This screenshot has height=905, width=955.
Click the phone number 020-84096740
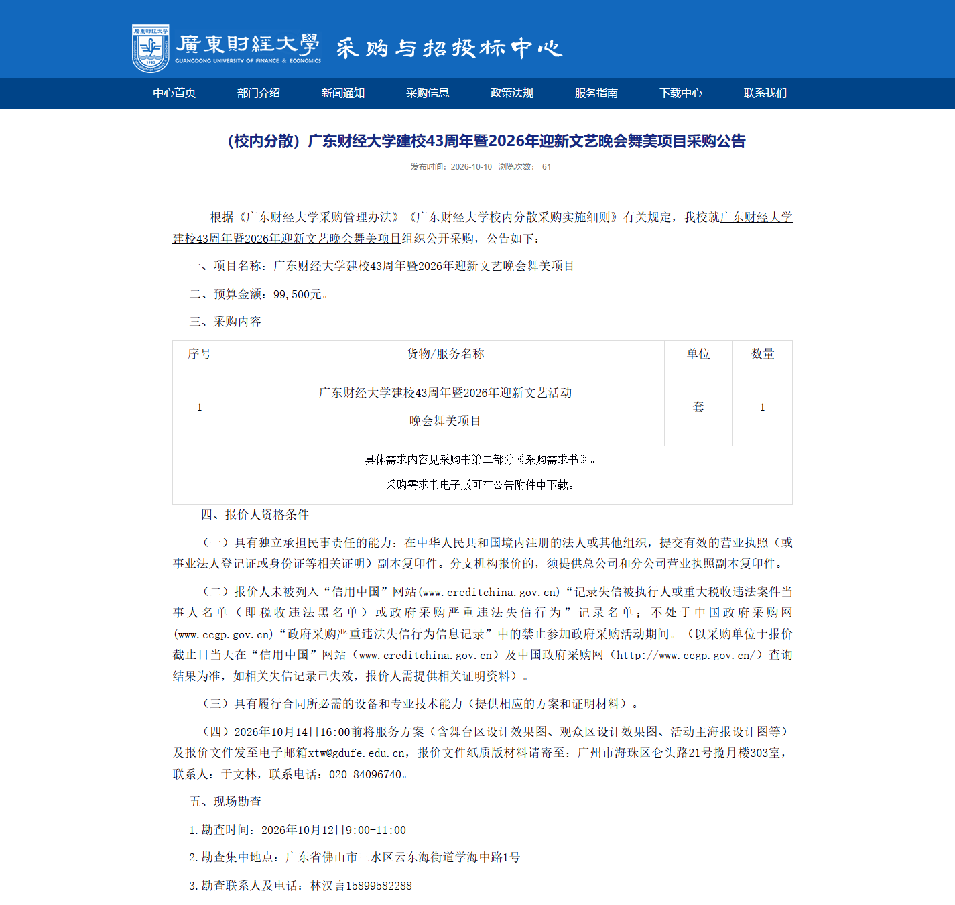click(x=365, y=774)
